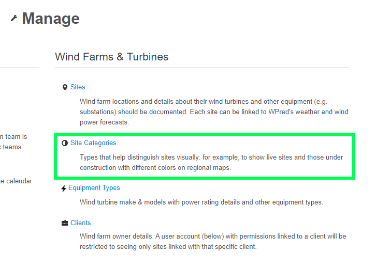Click the wrench icon beside Manage

pos(14,19)
